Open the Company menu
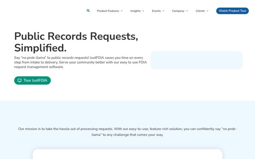This screenshot has height=159, width=255. coord(180,11)
